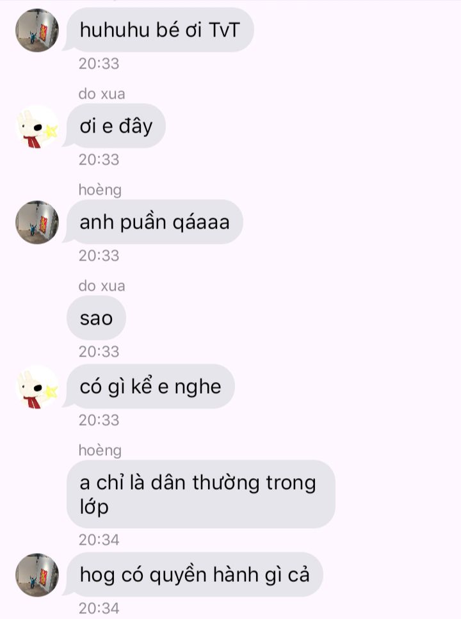
Task: Tap the 20:34 timestamp under "dân thường trong lớp"
Action: 99,540
